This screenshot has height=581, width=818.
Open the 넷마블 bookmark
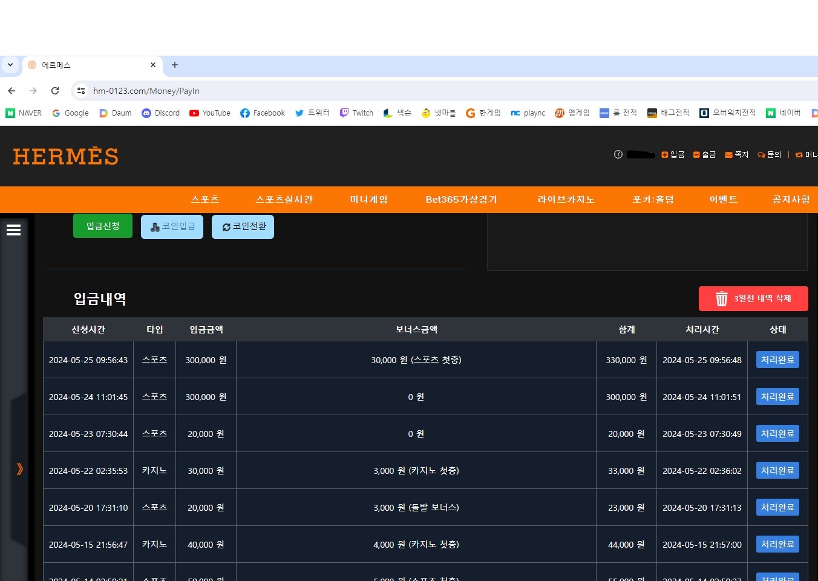pos(439,113)
